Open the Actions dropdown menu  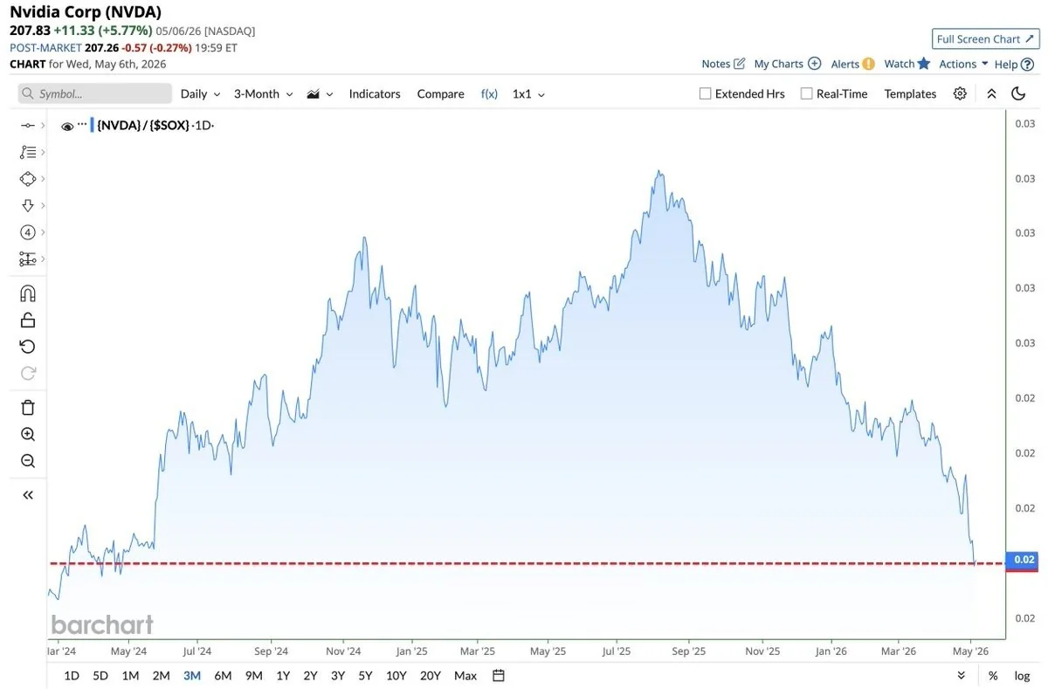tap(963, 64)
